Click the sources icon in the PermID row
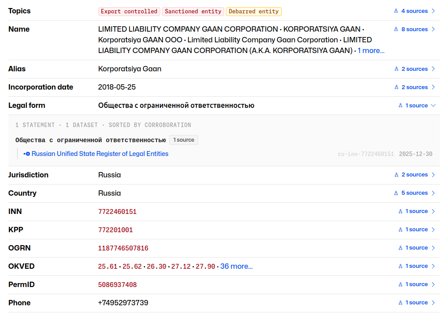 400,284
